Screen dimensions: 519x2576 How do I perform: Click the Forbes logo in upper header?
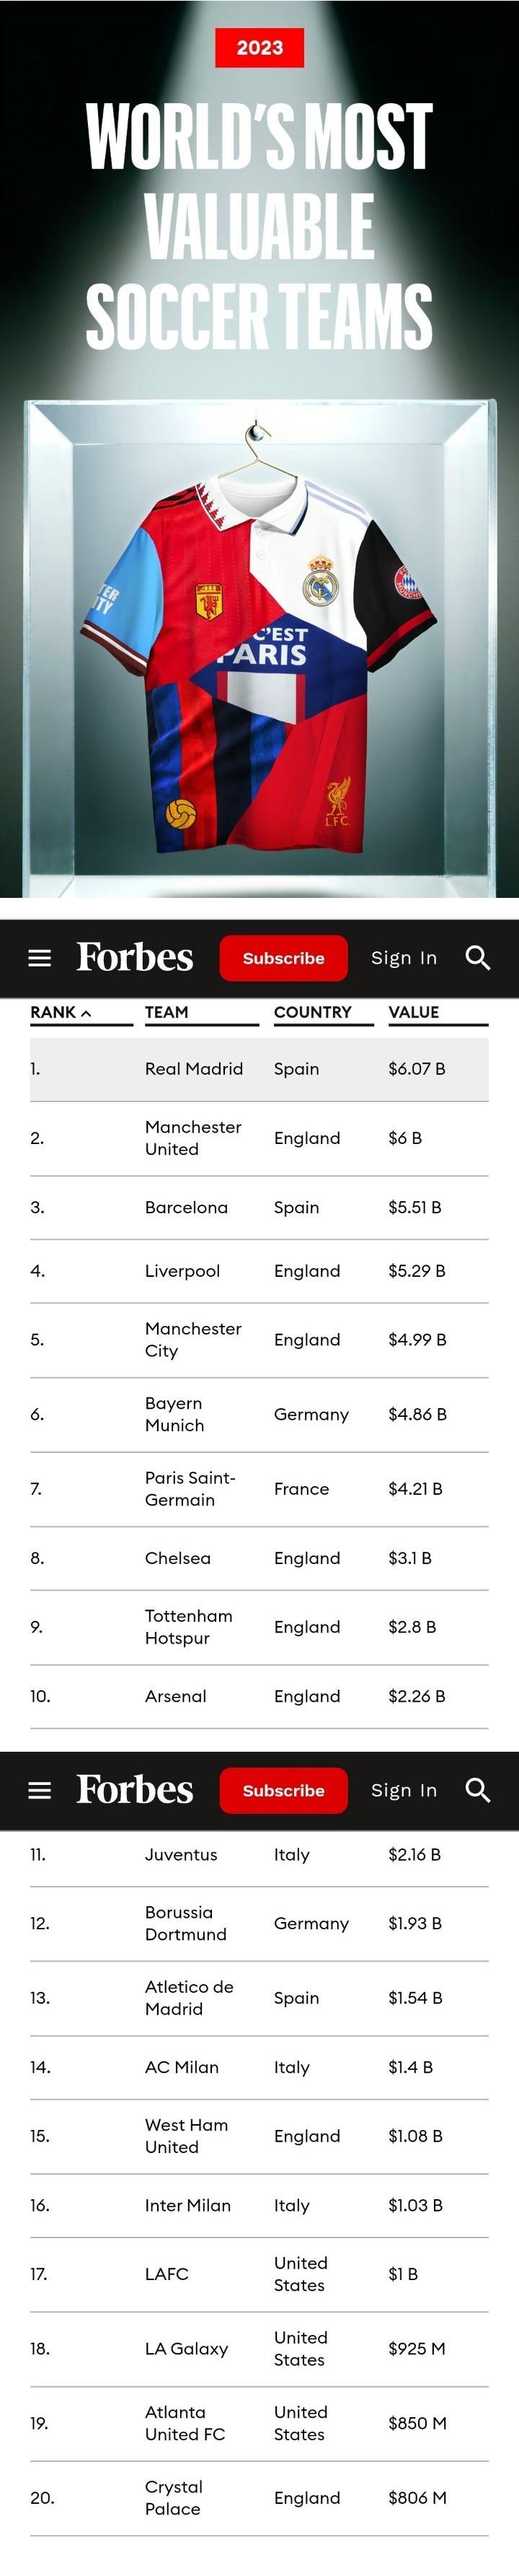pyautogui.click(x=135, y=957)
